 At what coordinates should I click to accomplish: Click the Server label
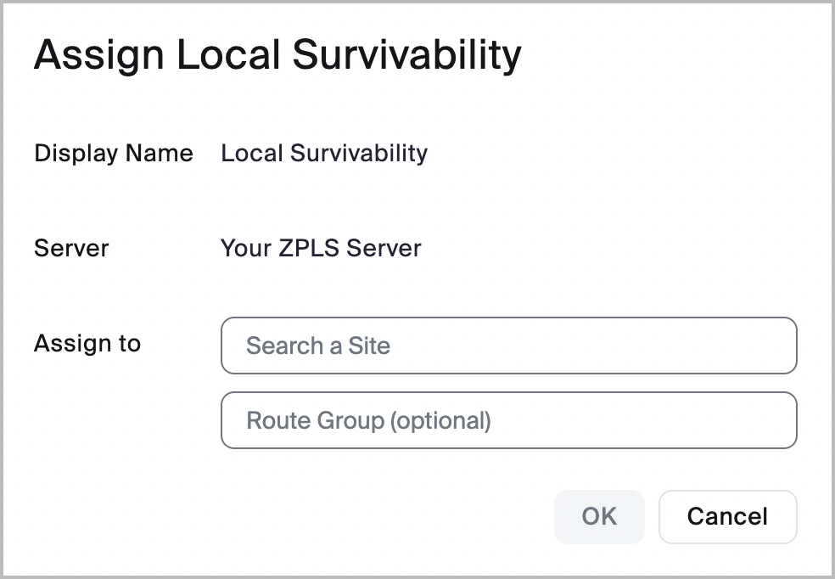(71, 249)
